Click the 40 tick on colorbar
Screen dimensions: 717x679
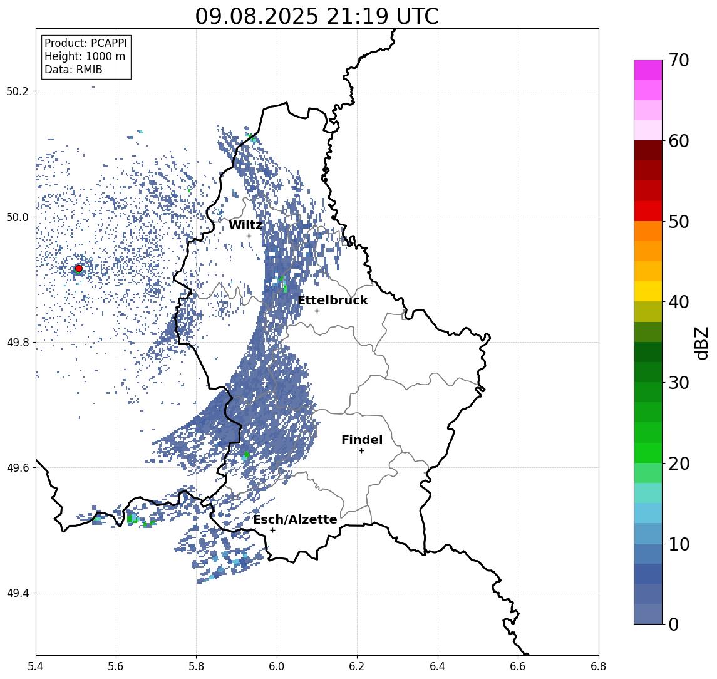679,302
